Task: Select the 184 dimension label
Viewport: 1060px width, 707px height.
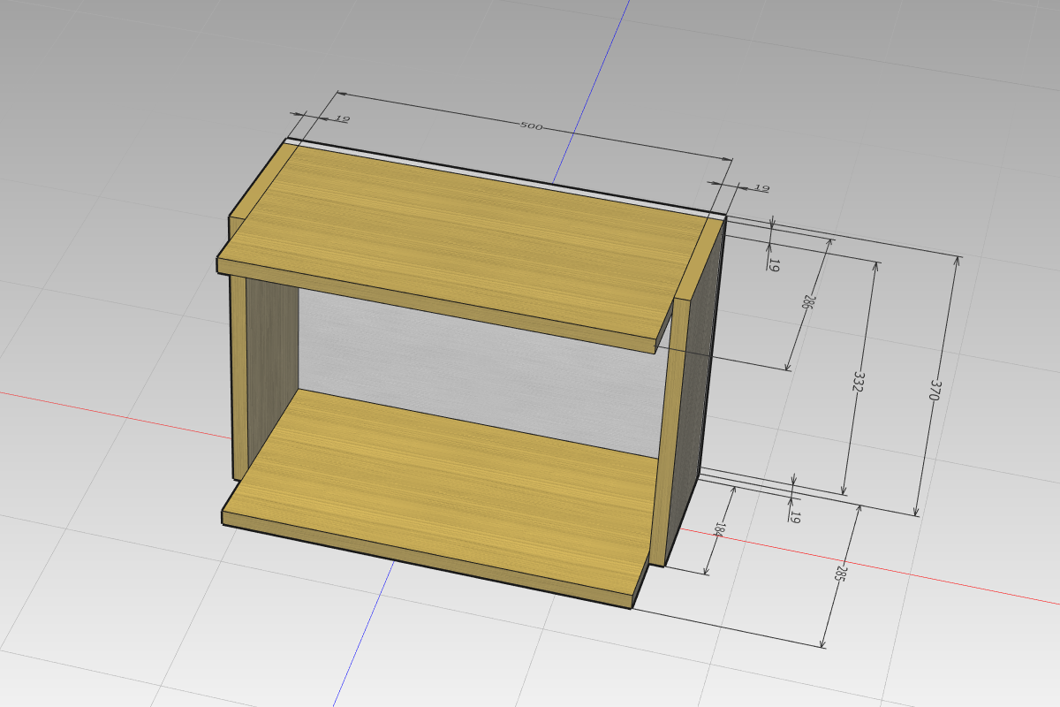Action: point(719,530)
